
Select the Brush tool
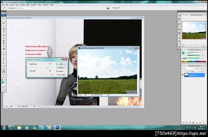[3, 38]
